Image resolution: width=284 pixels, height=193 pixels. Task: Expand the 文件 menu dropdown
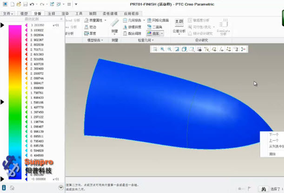click(x=8, y=14)
